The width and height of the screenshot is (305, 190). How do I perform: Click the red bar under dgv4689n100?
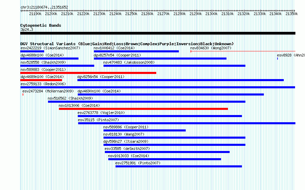[x=41, y=80]
